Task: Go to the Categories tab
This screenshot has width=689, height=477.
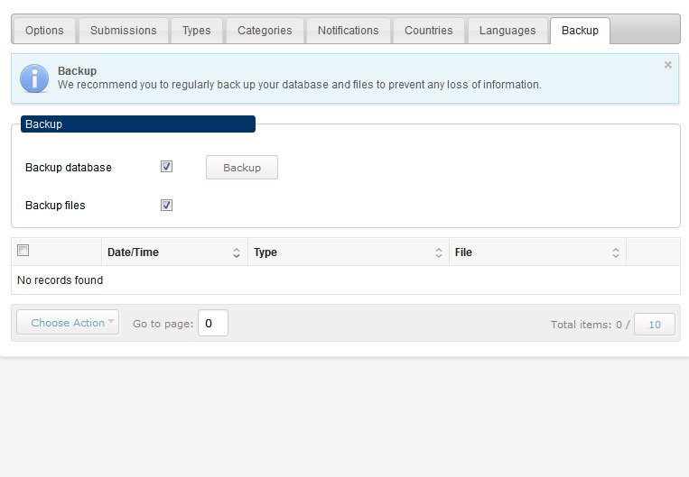Action: point(265,31)
